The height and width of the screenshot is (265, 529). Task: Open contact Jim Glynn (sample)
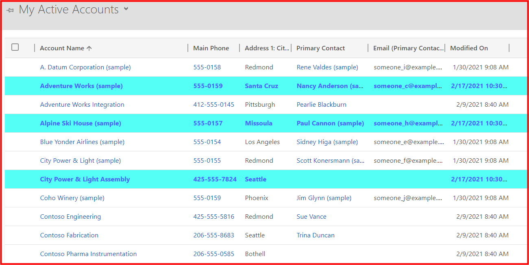tap(324, 198)
